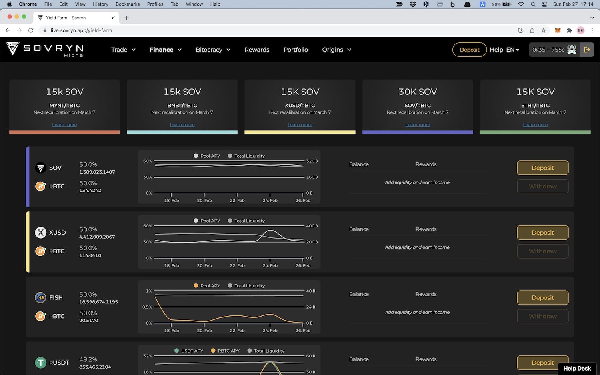
Task: Click the Share icon in address bar
Action: [532, 30]
